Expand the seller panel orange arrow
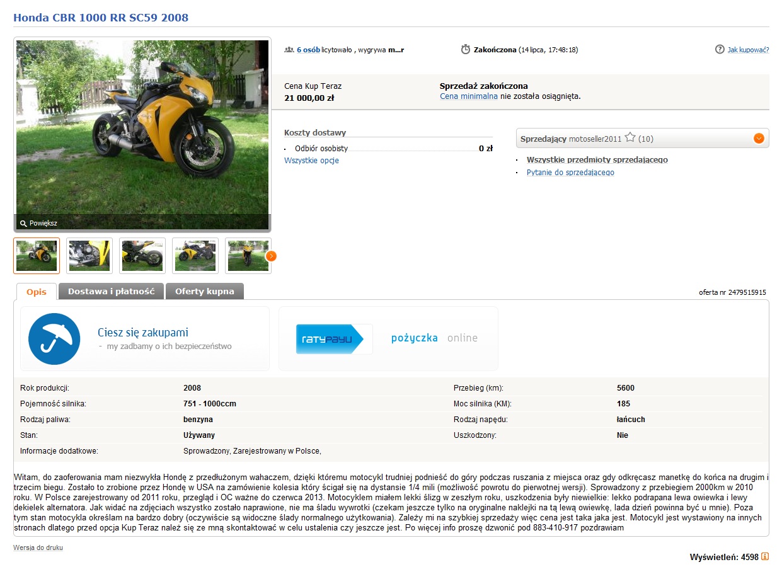Viewport: 782px width, 567px height. (x=759, y=138)
